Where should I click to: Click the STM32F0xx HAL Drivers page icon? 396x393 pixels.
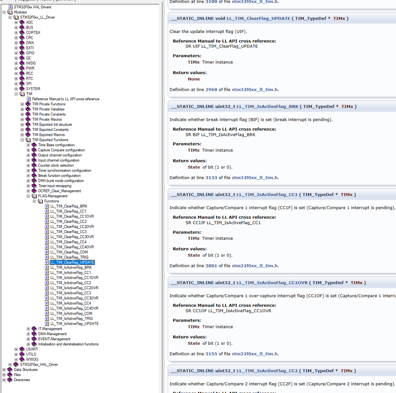pos(10,7)
